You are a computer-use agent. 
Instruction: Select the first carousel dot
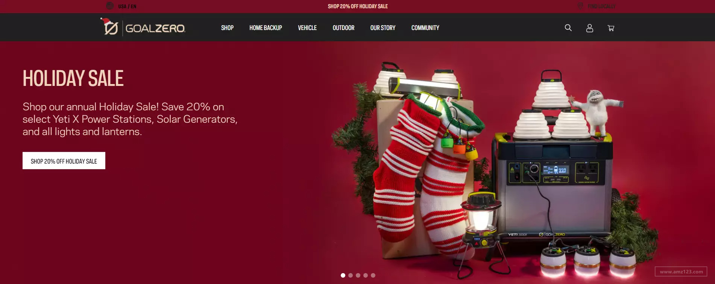click(343, 275)
